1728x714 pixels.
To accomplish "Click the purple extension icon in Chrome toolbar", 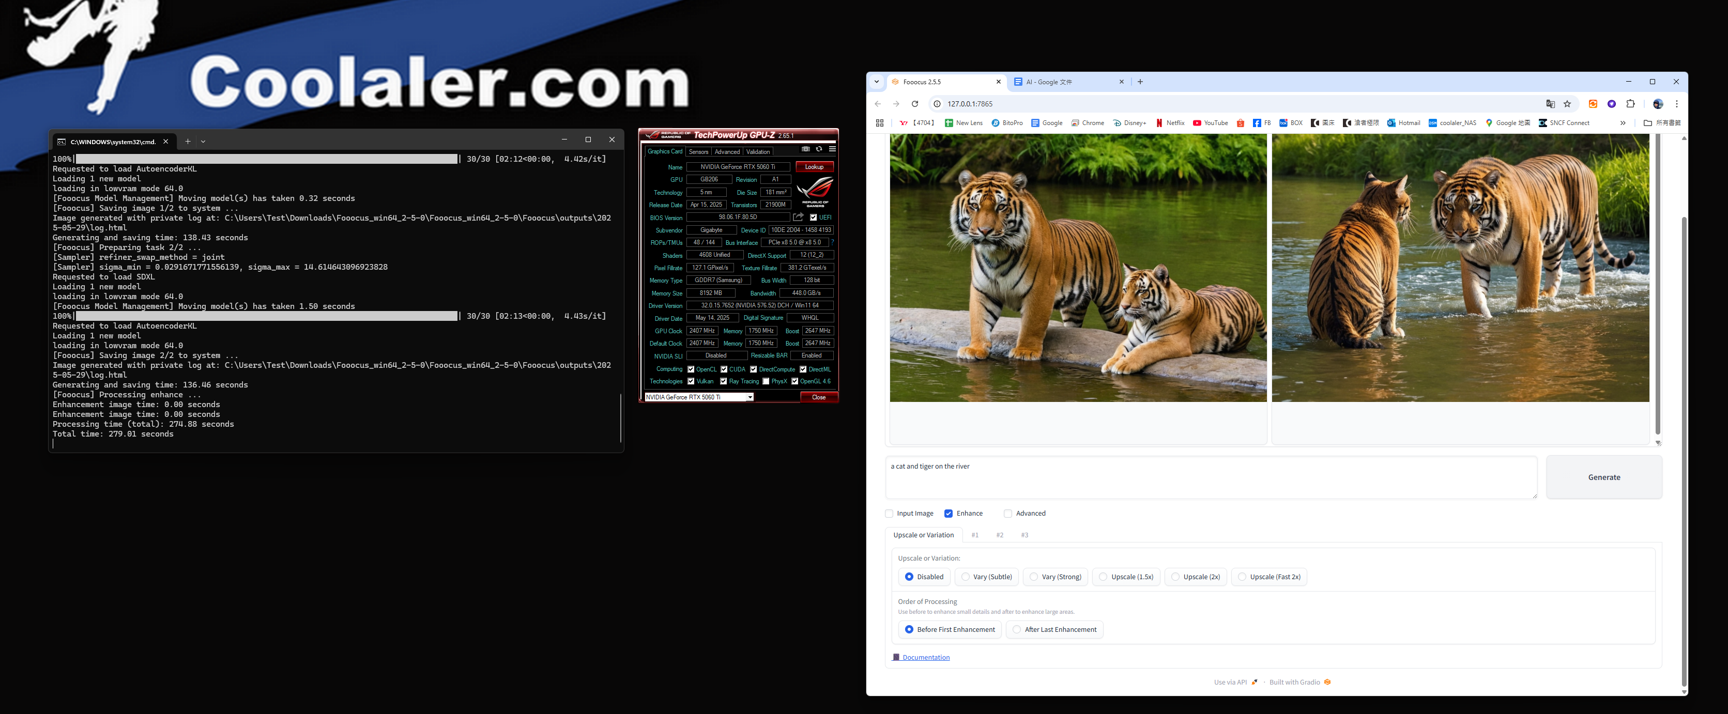I will coord(1611,104).
